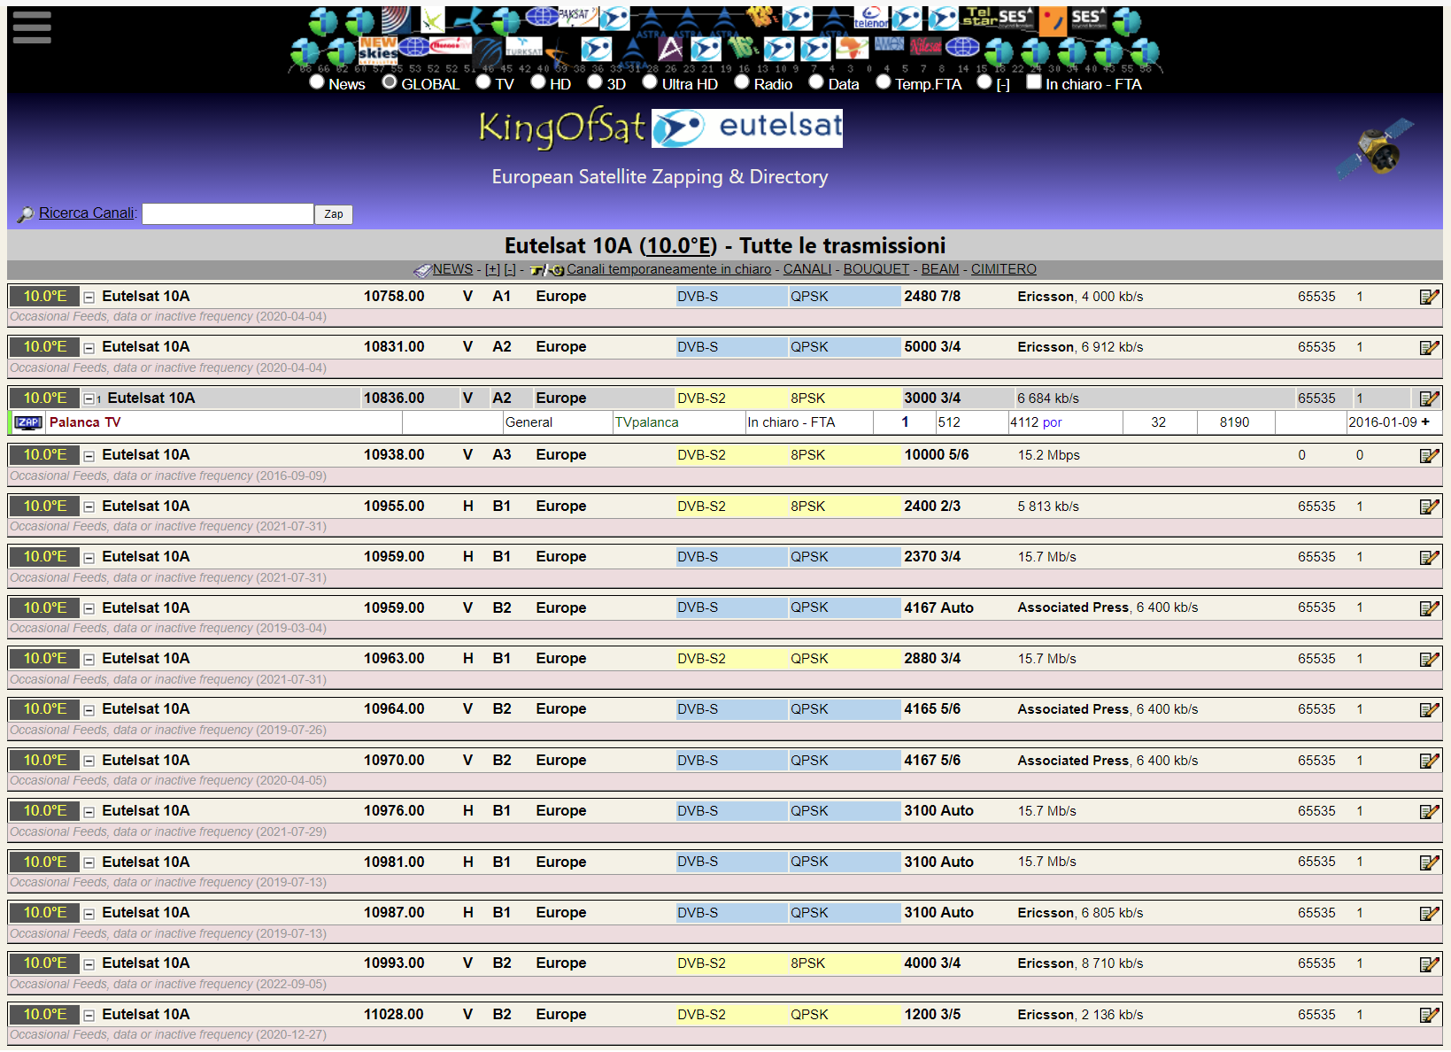Click the Turksat satellite logo
1451x1052 pixels.
point(523,46)
